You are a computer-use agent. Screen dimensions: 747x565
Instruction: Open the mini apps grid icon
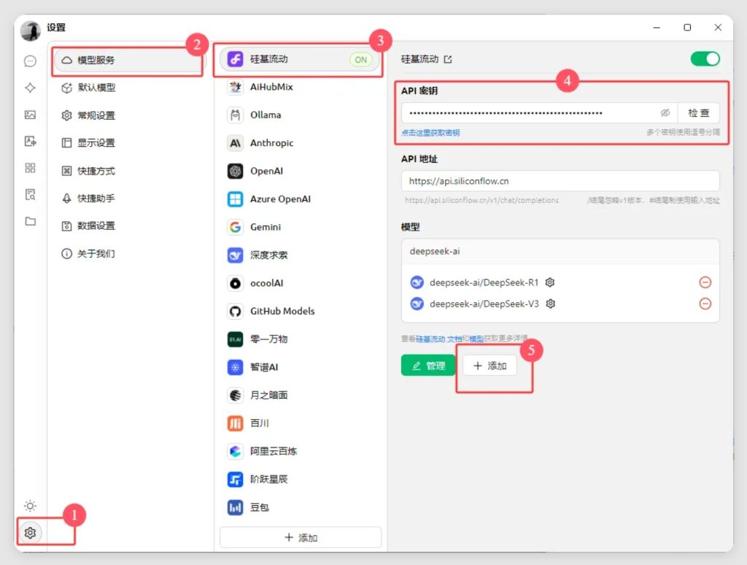click(x=30, y=168)
